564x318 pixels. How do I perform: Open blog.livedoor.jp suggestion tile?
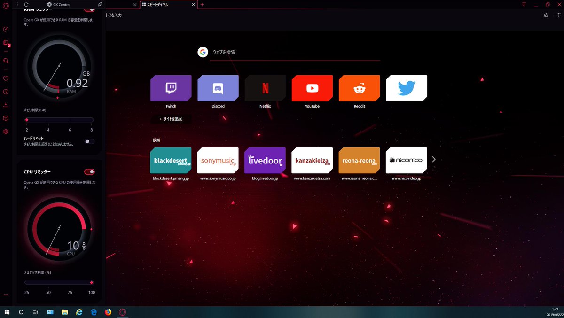pos(265,160)
